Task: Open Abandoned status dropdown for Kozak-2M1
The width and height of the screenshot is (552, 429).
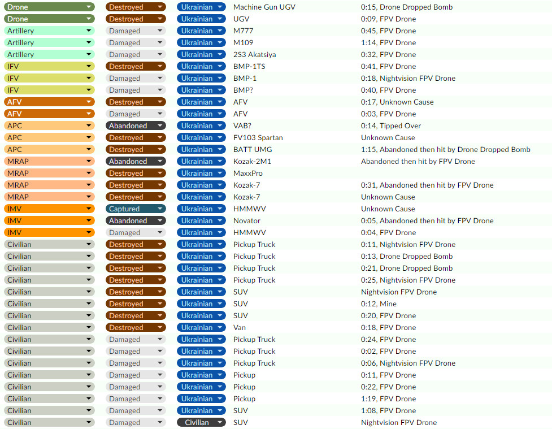Action: point(136,161)
